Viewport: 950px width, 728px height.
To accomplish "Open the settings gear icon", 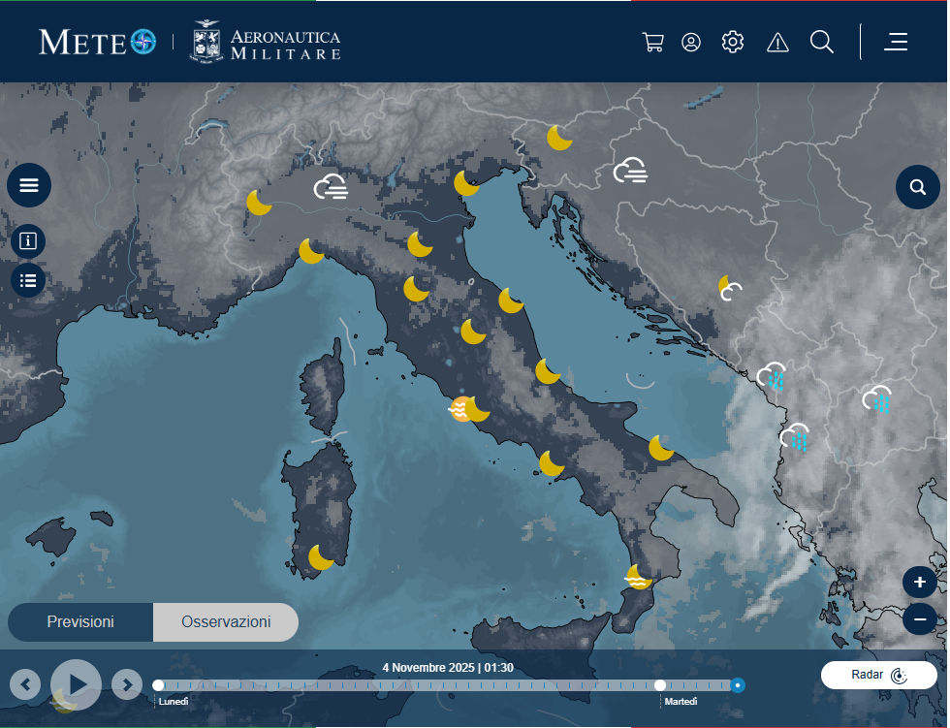I will pos(733,42).
